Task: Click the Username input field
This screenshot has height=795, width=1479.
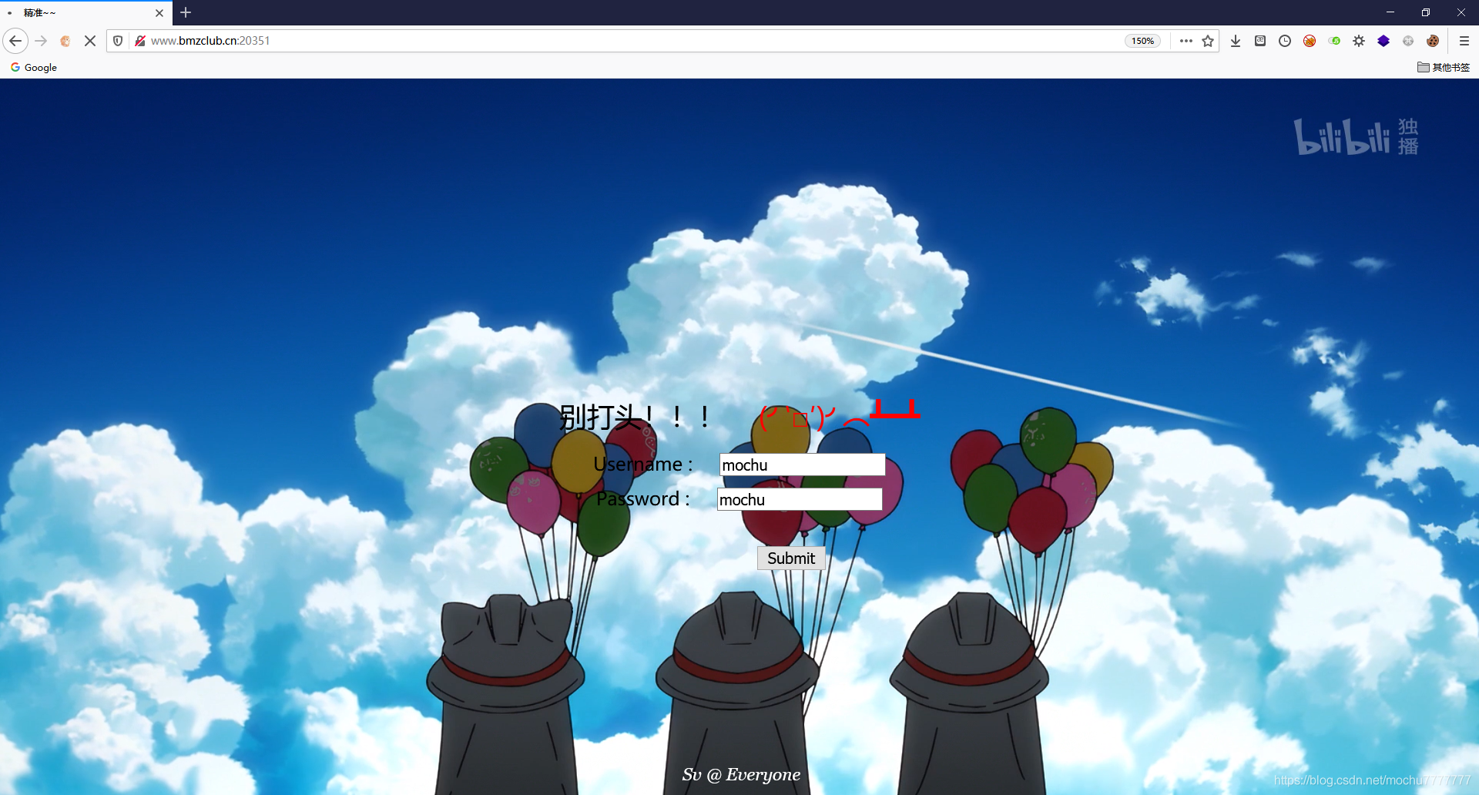Action: (802, 465)
